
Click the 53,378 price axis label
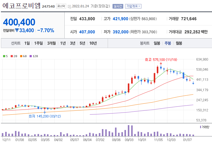(201, 120)
